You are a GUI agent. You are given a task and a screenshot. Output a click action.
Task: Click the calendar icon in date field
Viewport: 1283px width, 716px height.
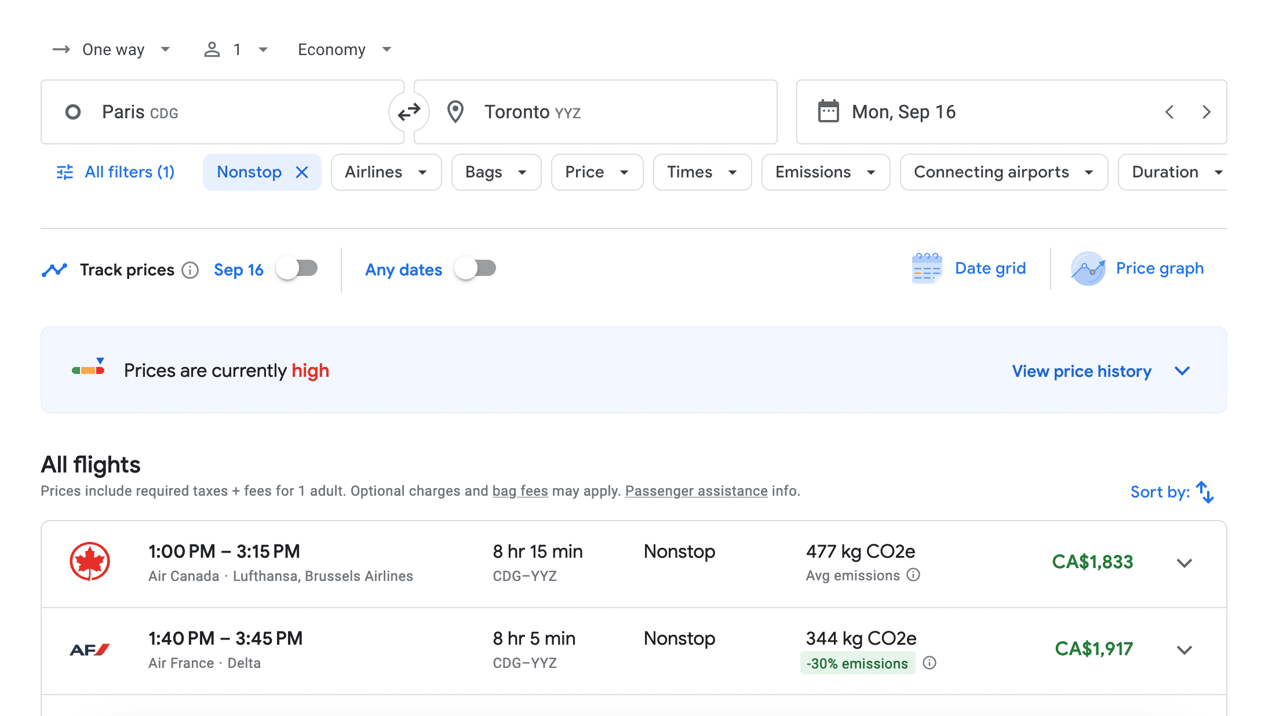pyautogui.click(x=828, y=111)
